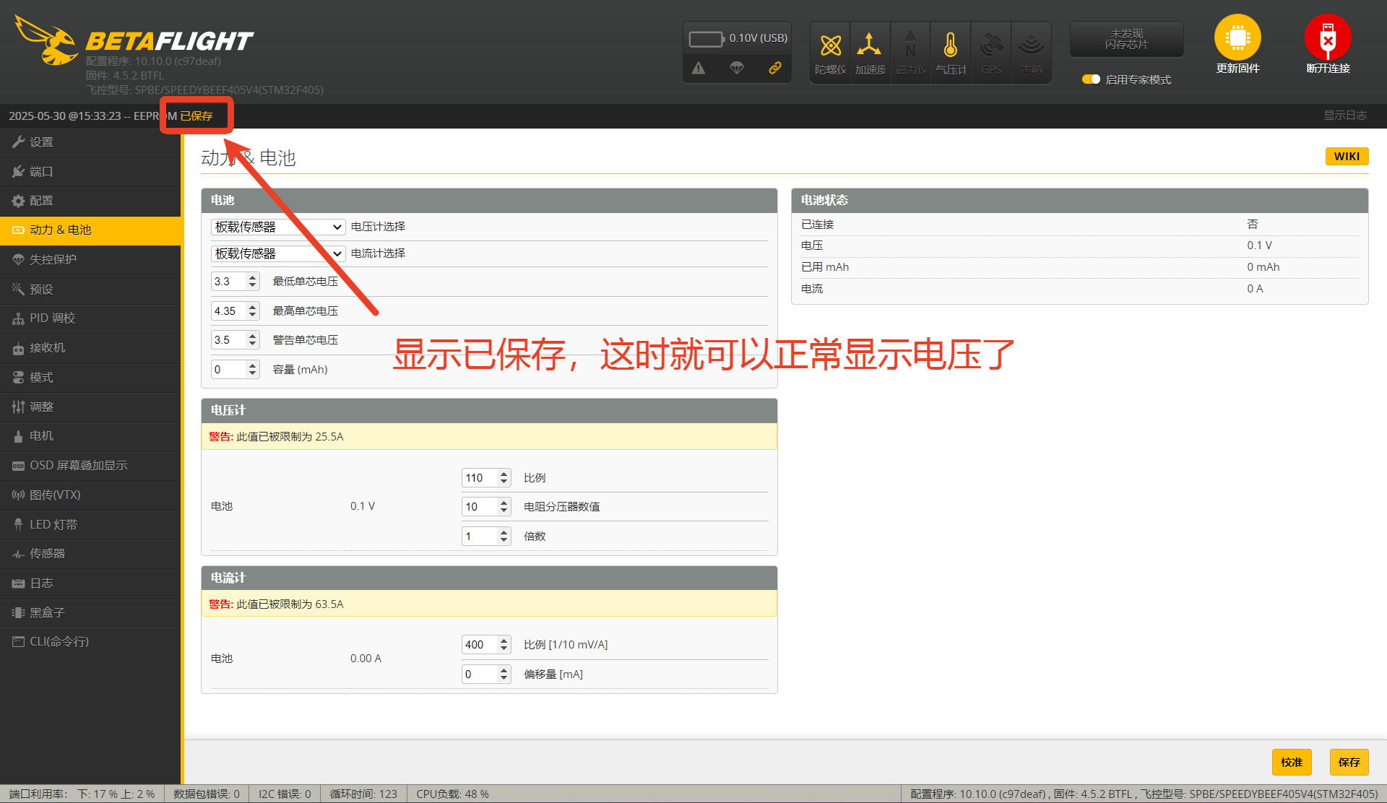Click the disconnect USB icon
The image size is (1387, 803).
coord(1328,38)
